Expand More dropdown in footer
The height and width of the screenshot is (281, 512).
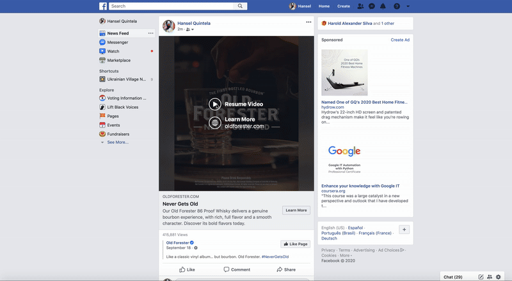tap(346, 255)
